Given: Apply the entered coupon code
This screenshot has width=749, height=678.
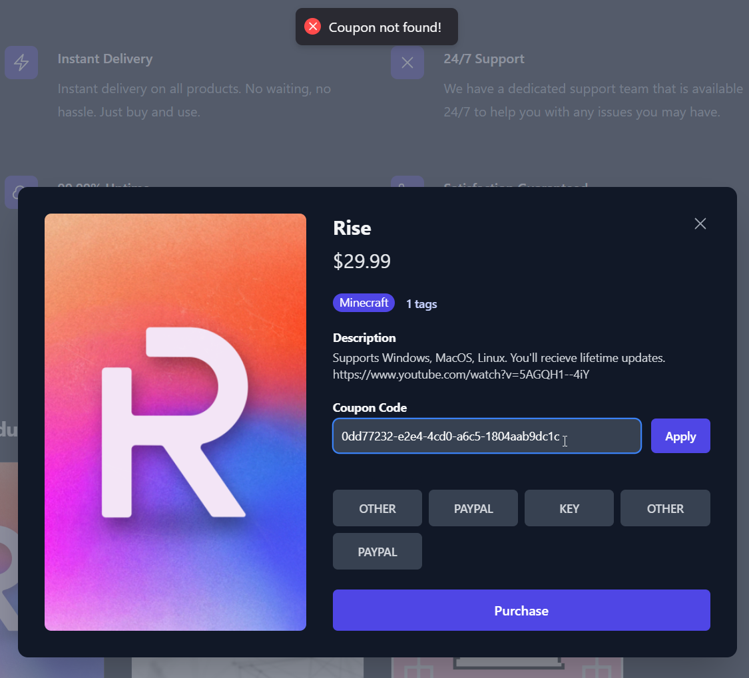Looking at the screenshot, I should coord(680,436).
